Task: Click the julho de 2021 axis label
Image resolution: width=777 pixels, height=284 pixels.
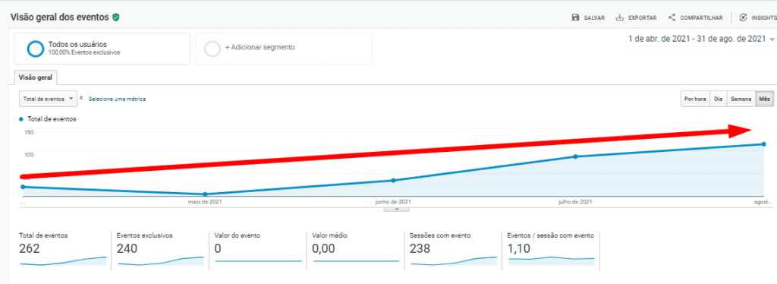Action: (575, 202)
